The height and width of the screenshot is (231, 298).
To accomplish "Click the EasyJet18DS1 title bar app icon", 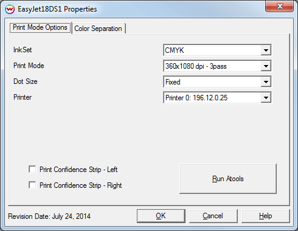I will [x=10, y=9].
